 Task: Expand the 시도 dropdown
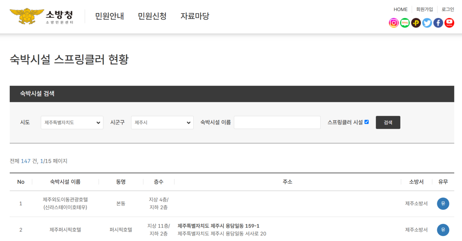[72, 123]
